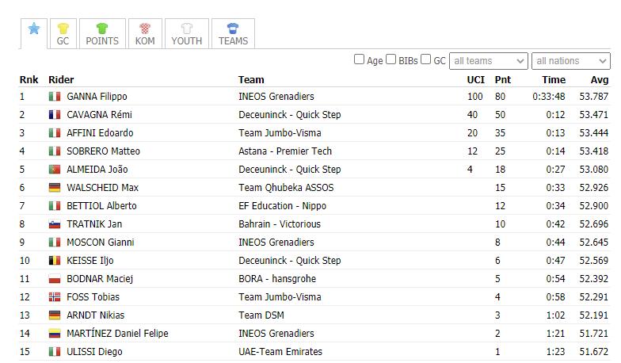Open rider TRATNIK Jan's profile
Viewport: 621px width, 363px height.
(x=94, y=224)
